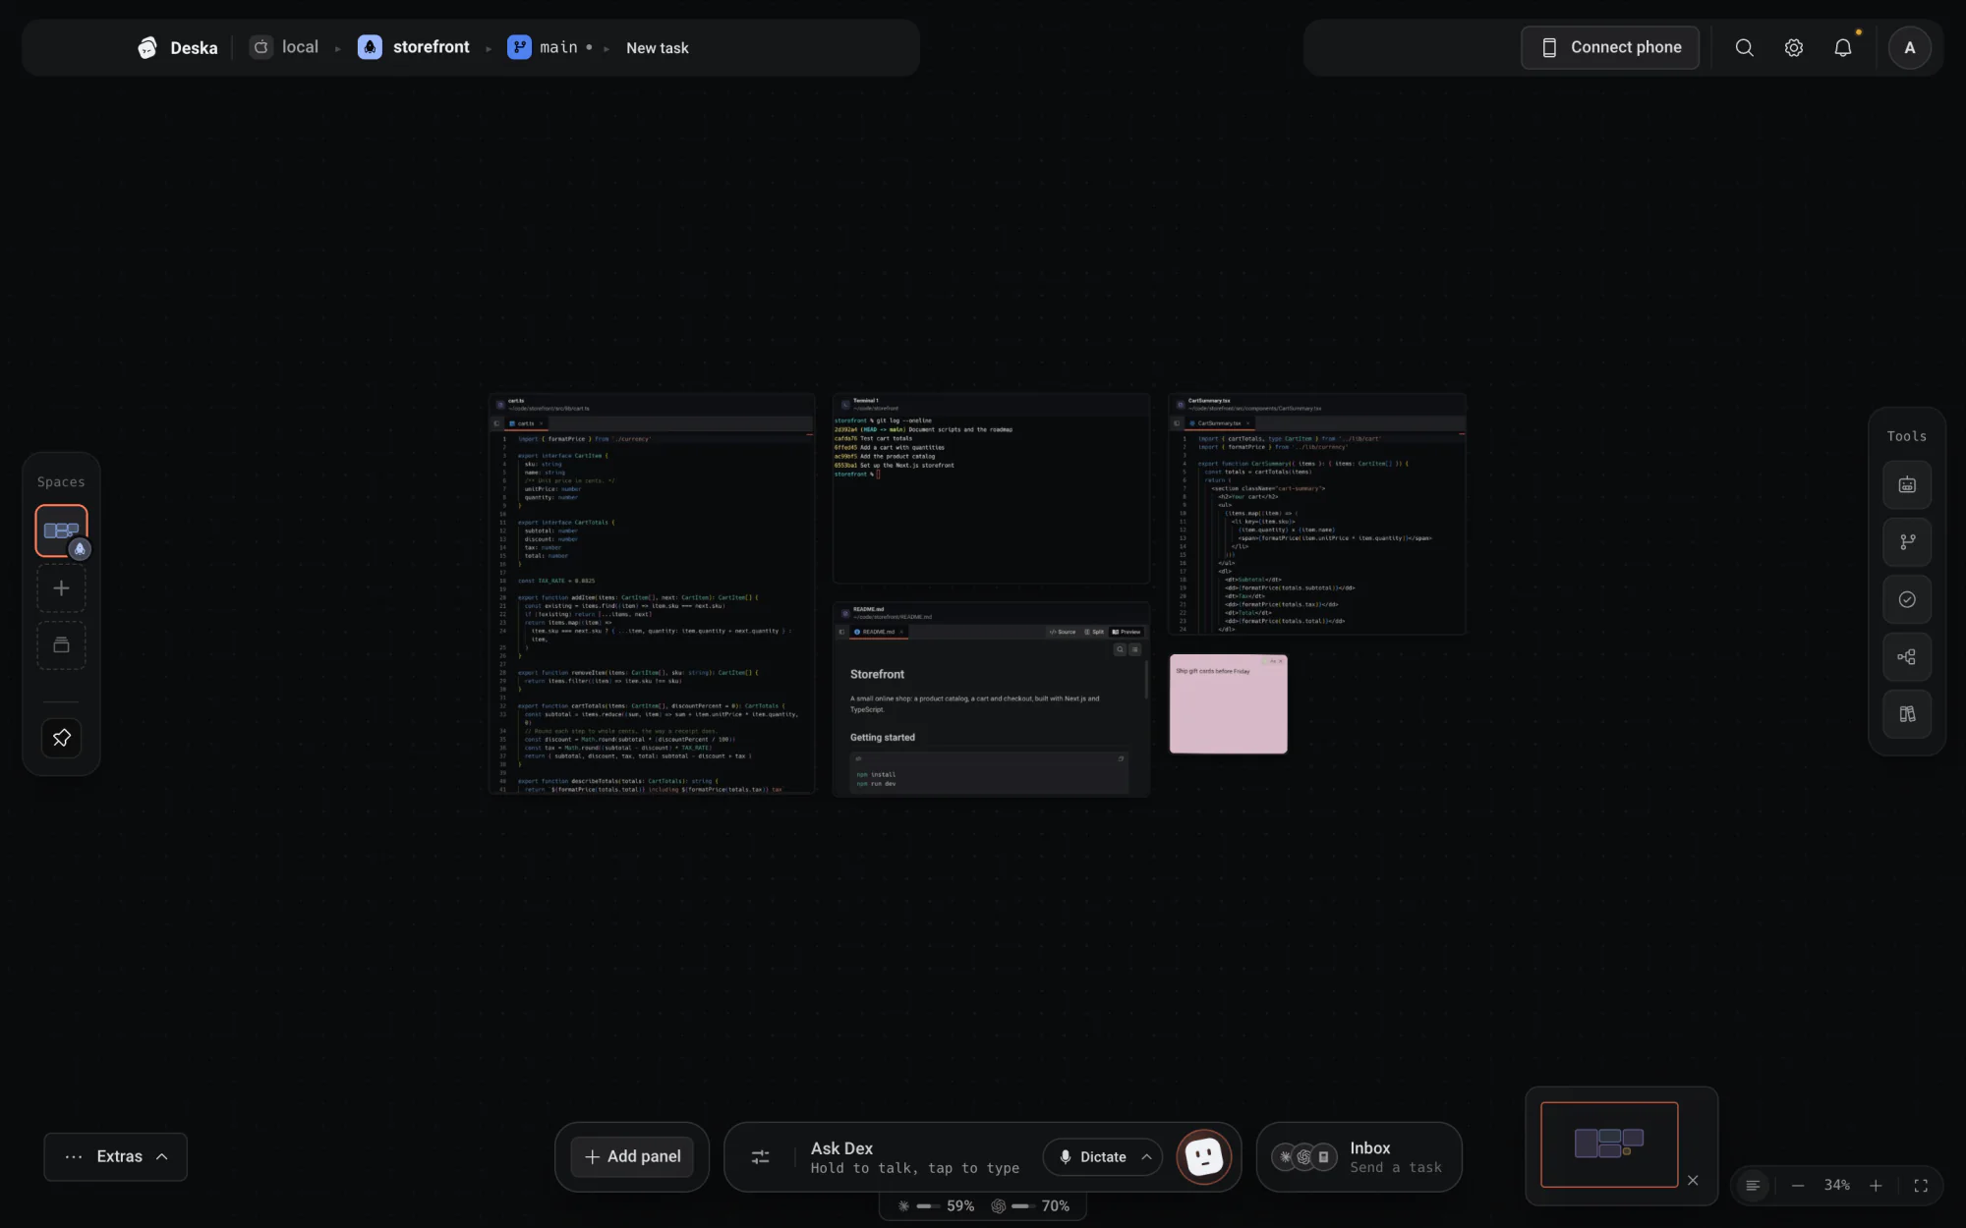The image size is (1966, 1228).
Task: Expand the Extras menu
Action: pos(115,1157)
